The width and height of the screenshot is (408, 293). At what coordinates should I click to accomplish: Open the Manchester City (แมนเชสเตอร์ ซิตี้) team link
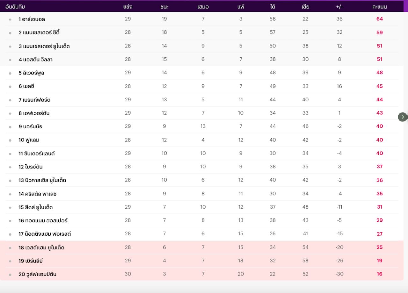coord(39,32)
